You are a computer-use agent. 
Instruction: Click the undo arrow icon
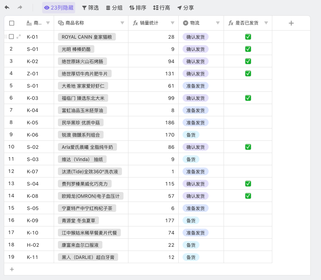point(7,8)
